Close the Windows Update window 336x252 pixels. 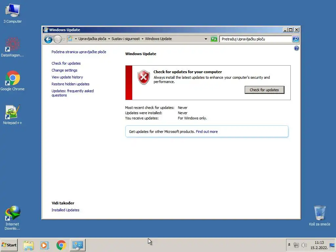297,30
